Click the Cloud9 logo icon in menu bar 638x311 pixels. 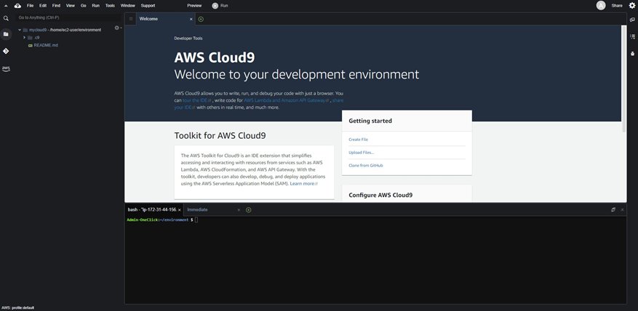pyautogui.click(x=17, y=6)
